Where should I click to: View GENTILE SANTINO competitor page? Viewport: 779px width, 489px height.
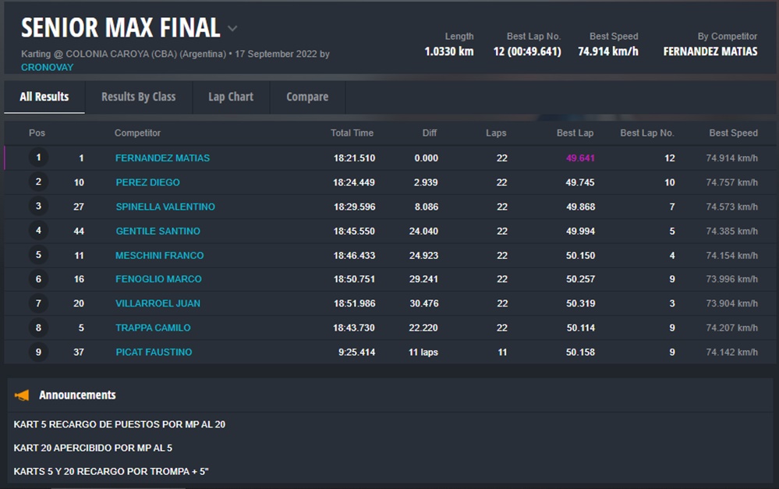158,231
